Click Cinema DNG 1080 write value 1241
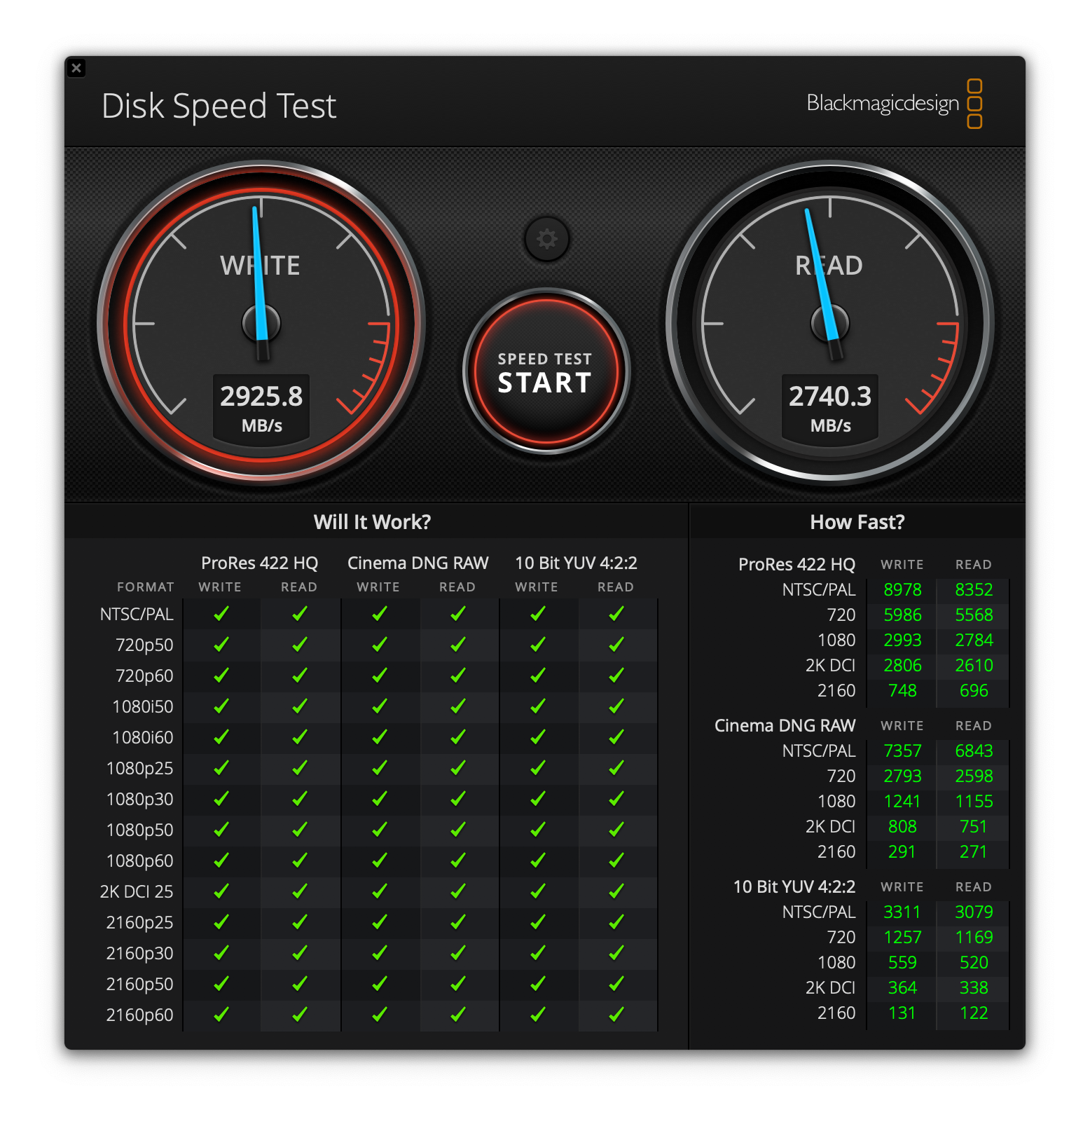 click(902, 802)
